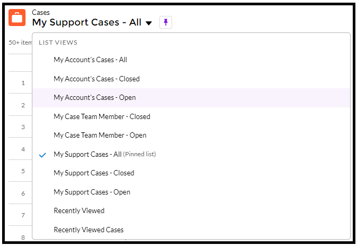Select the Recently Viewed list view
The height and width of the screenshot is (245, 357).
point(79,210)
